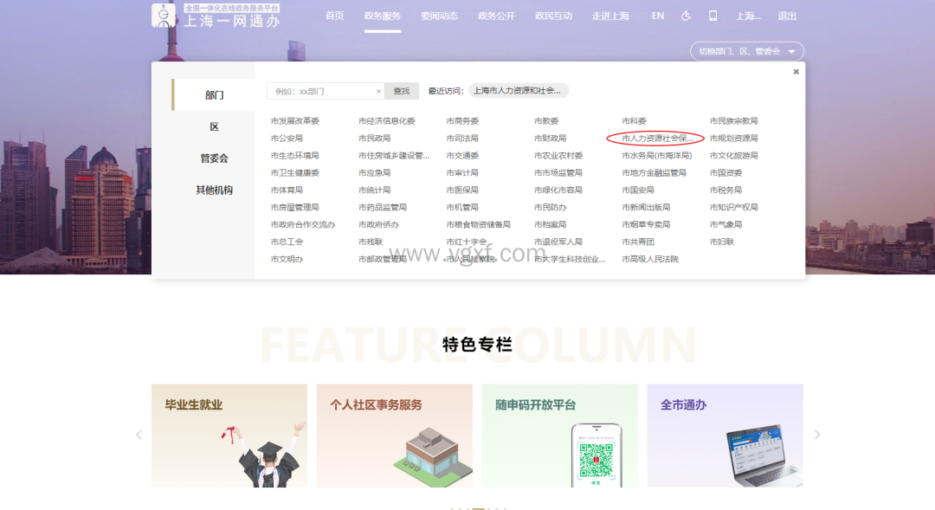Open the accessibility mode icon
Image resolution: width=935 pixels, height=510 pixels.
(686, 16)
